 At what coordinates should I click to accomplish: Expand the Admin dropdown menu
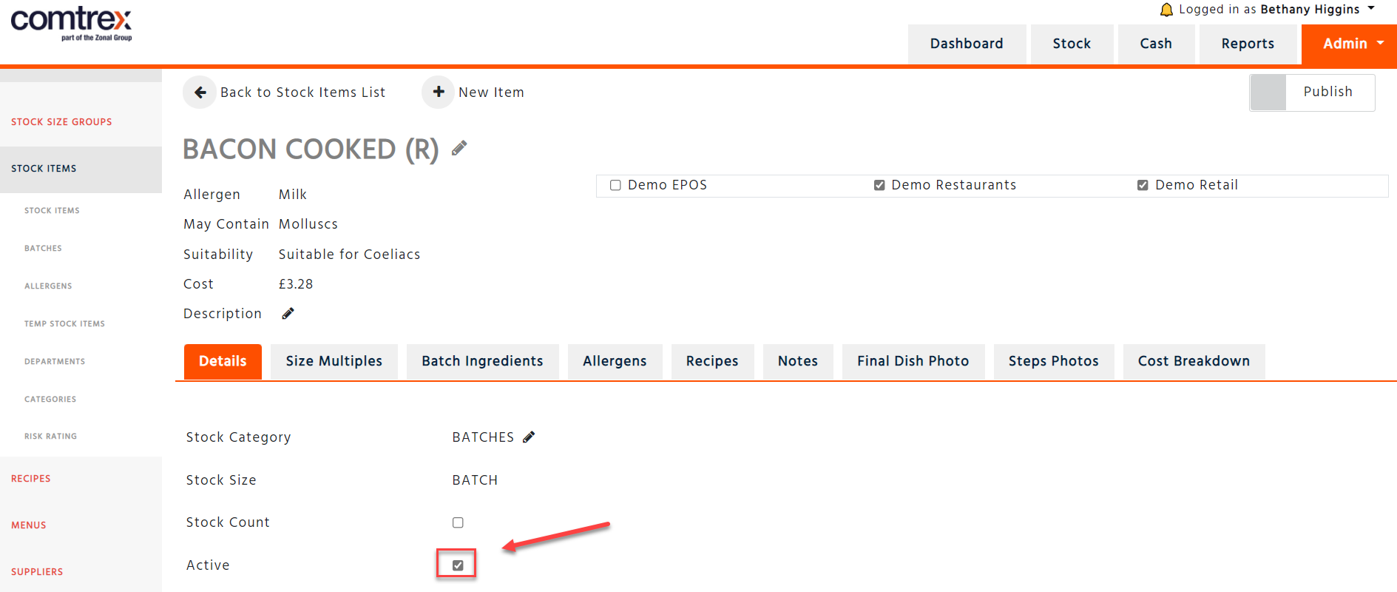1349,44
